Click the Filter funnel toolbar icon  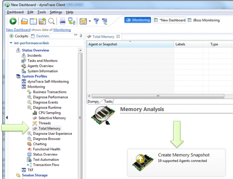(x=96, y=21)
